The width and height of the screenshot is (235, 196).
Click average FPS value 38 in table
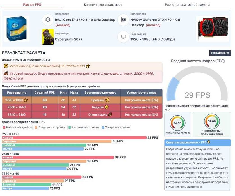(x=45, y=100)
